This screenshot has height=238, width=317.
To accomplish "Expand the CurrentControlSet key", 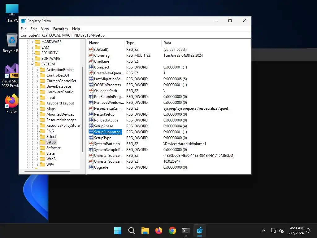I will [x=37, y=81].
